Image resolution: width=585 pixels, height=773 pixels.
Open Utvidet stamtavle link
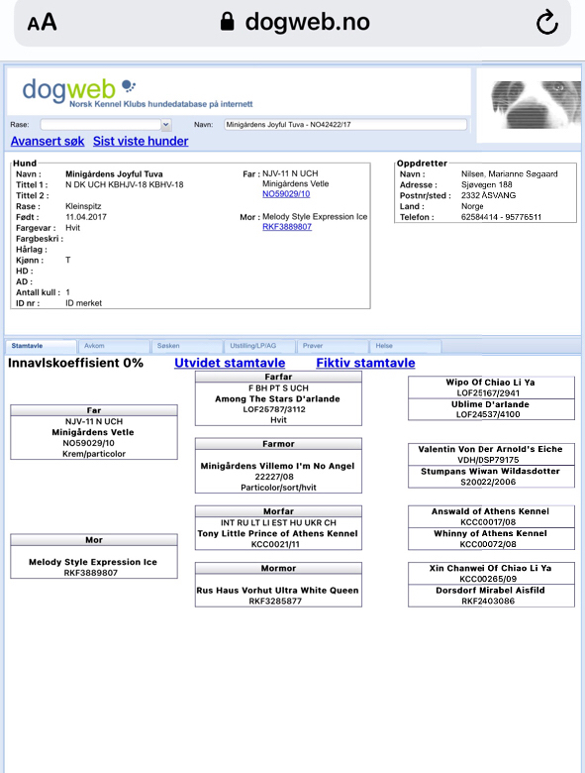click(230, 363)
